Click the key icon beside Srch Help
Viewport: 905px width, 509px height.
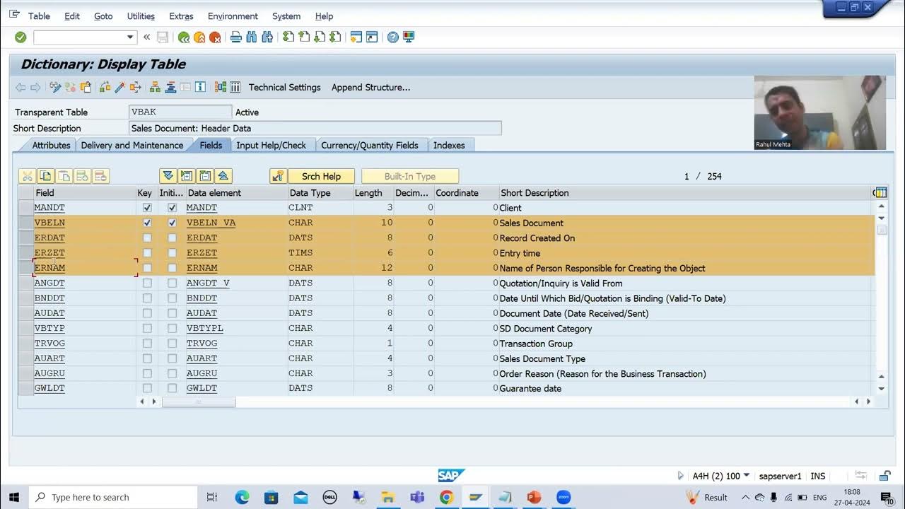click(278, 176)
